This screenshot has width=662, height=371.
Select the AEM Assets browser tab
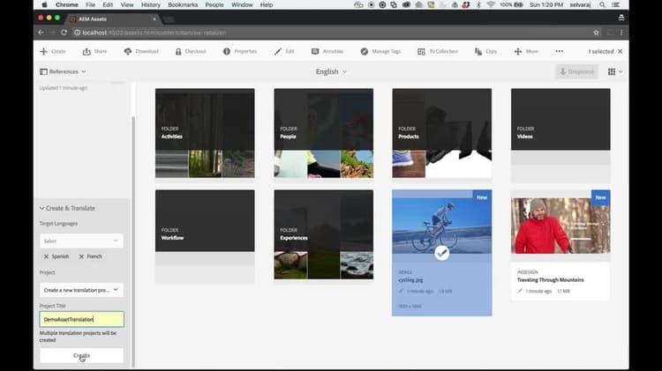tap(114, 19)
